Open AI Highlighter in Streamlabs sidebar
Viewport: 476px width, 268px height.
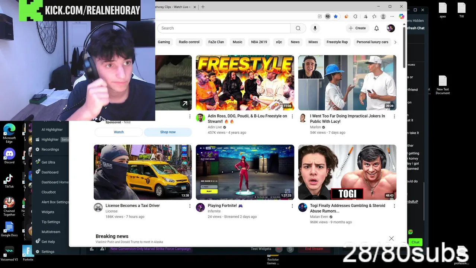point(52,130)
